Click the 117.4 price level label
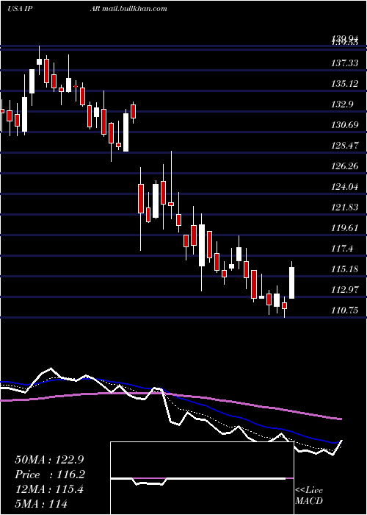 pos(342,249)
